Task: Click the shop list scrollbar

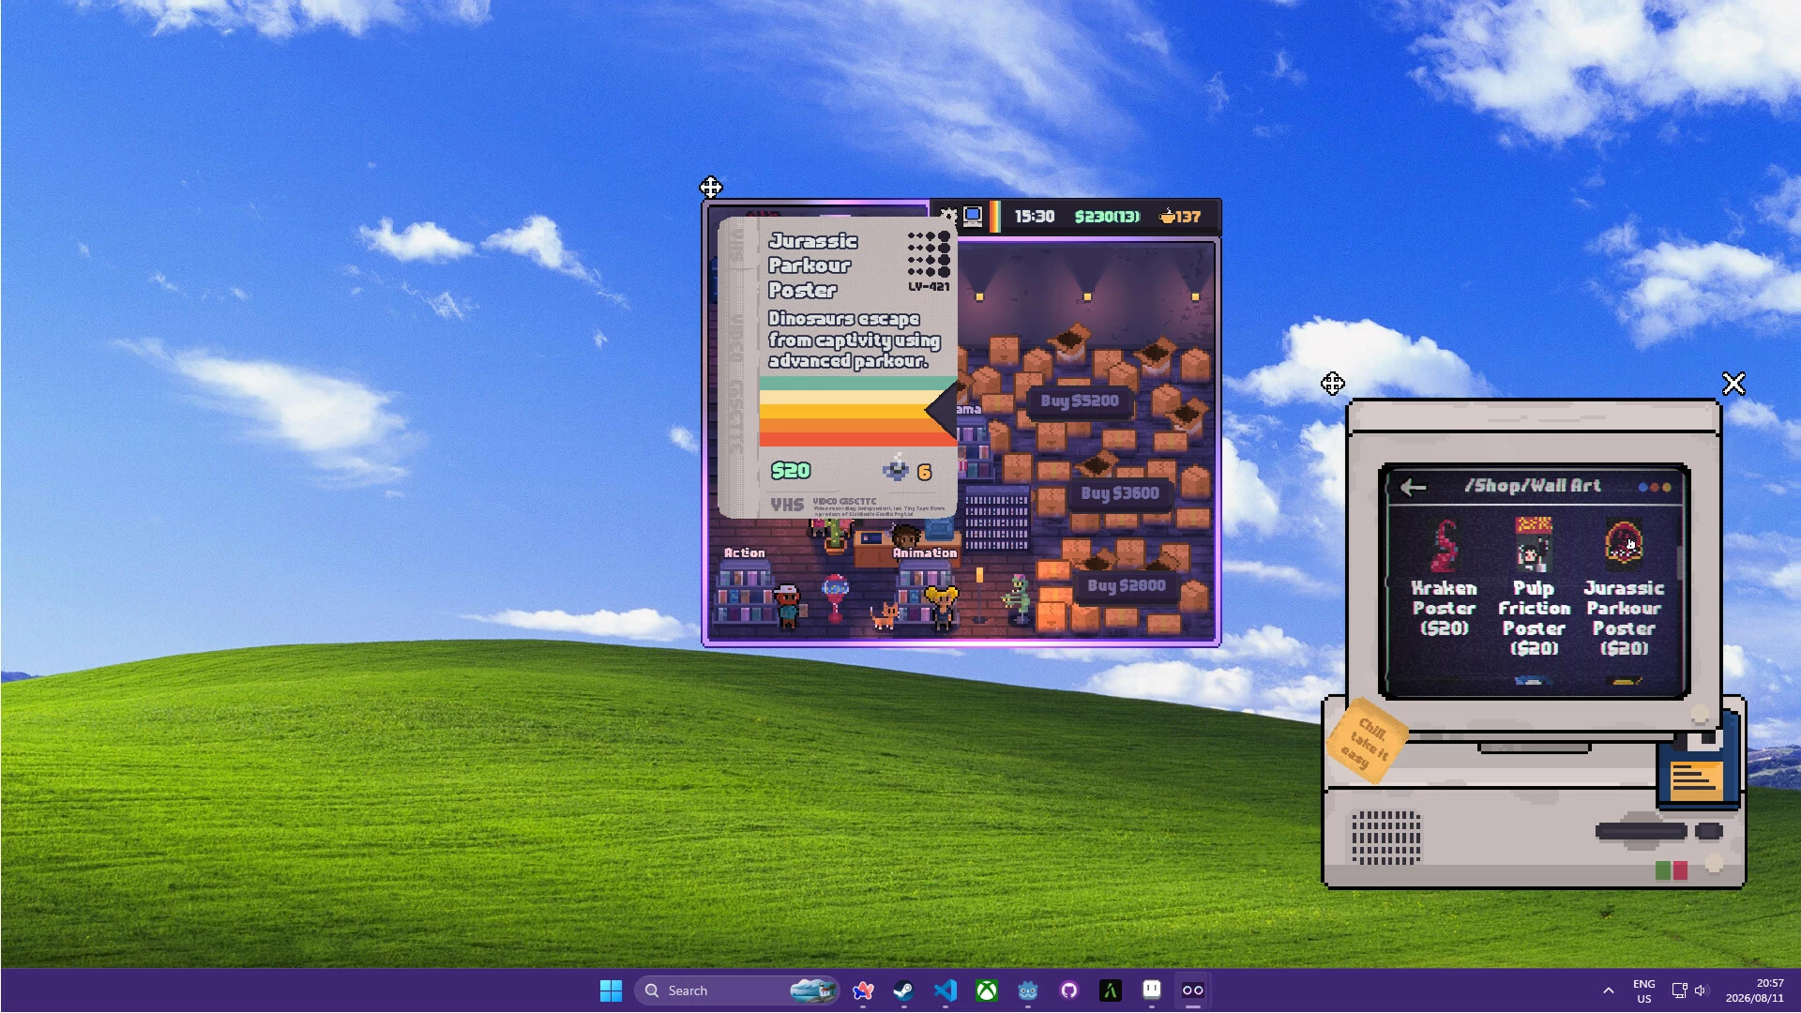Action: 1679,563
